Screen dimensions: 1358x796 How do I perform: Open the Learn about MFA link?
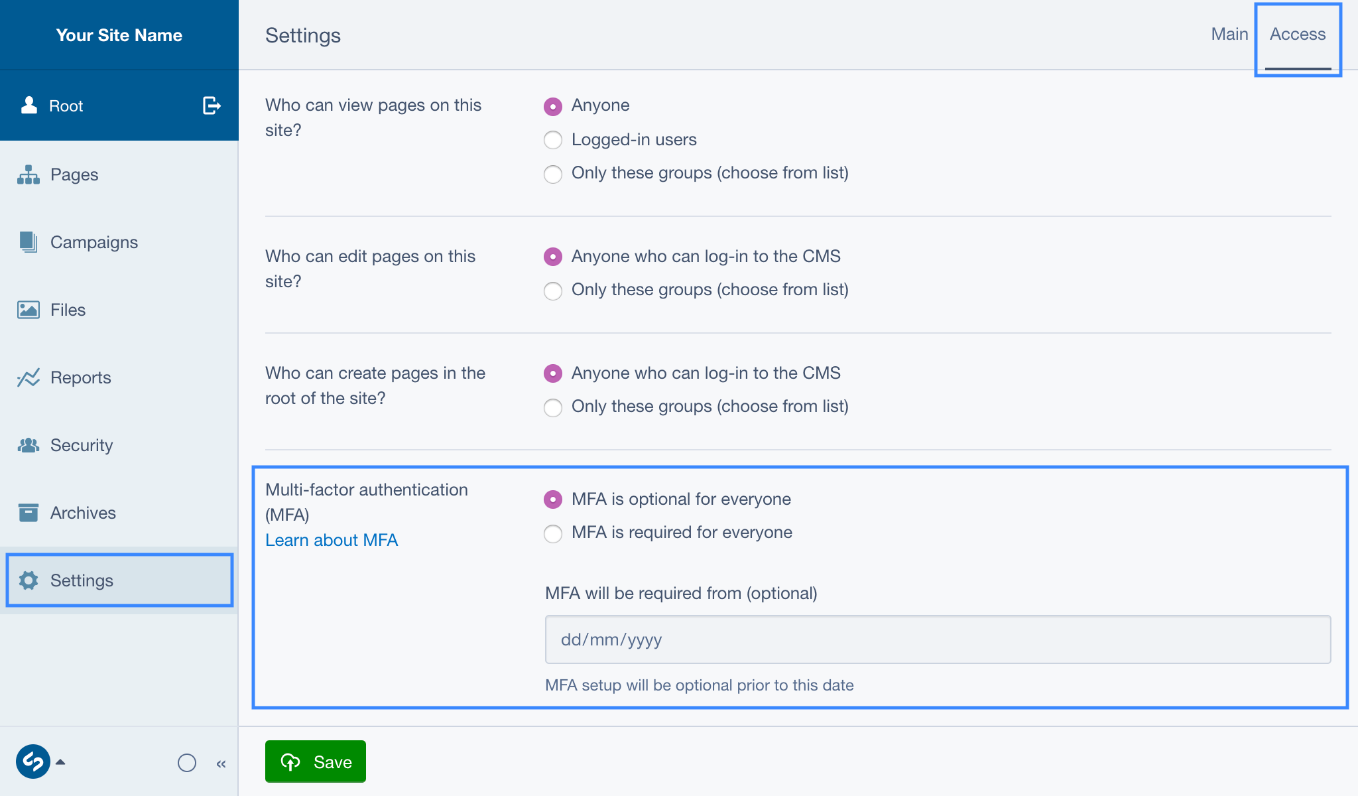(331, 540)
